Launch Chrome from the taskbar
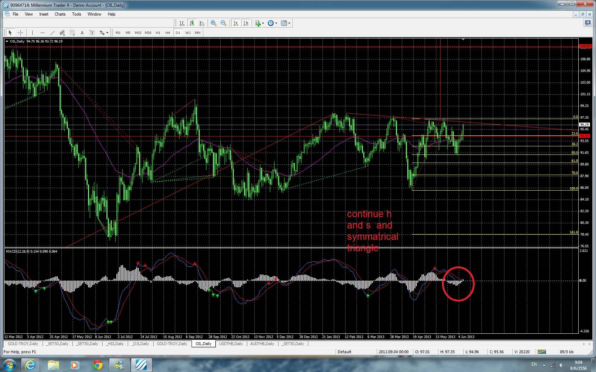 point(98,365)
